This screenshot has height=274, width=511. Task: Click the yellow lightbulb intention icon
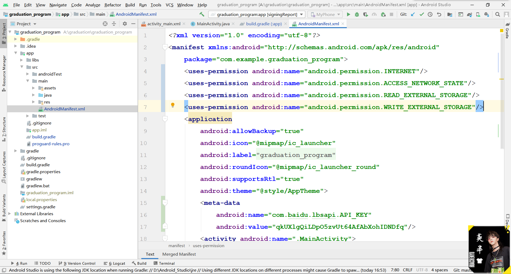[173, 105]
